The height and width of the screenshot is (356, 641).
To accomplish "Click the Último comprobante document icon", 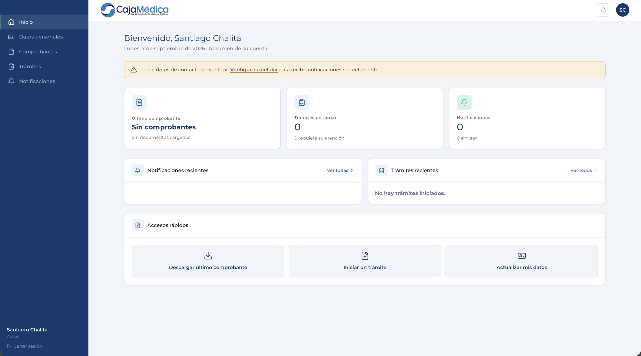I will pyautogui.click(x=139, y=102).
